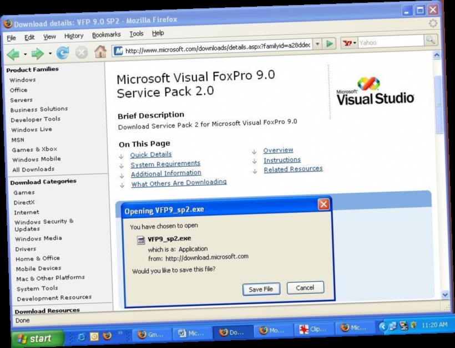This screenshot has height=348, width=455.
Task: Launch Firefox from the Quick Launch bar
Action: point(107,336)
